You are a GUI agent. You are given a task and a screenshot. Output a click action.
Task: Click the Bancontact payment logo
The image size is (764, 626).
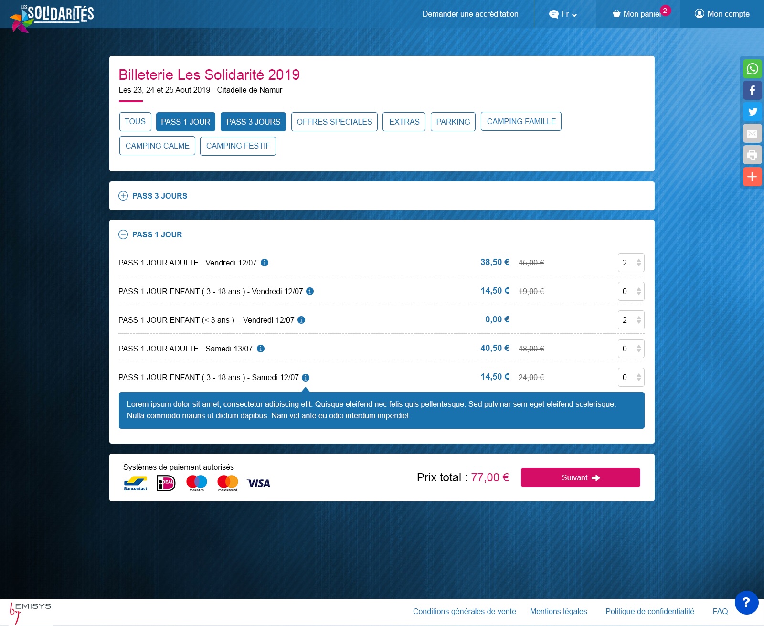click(136, 483)
